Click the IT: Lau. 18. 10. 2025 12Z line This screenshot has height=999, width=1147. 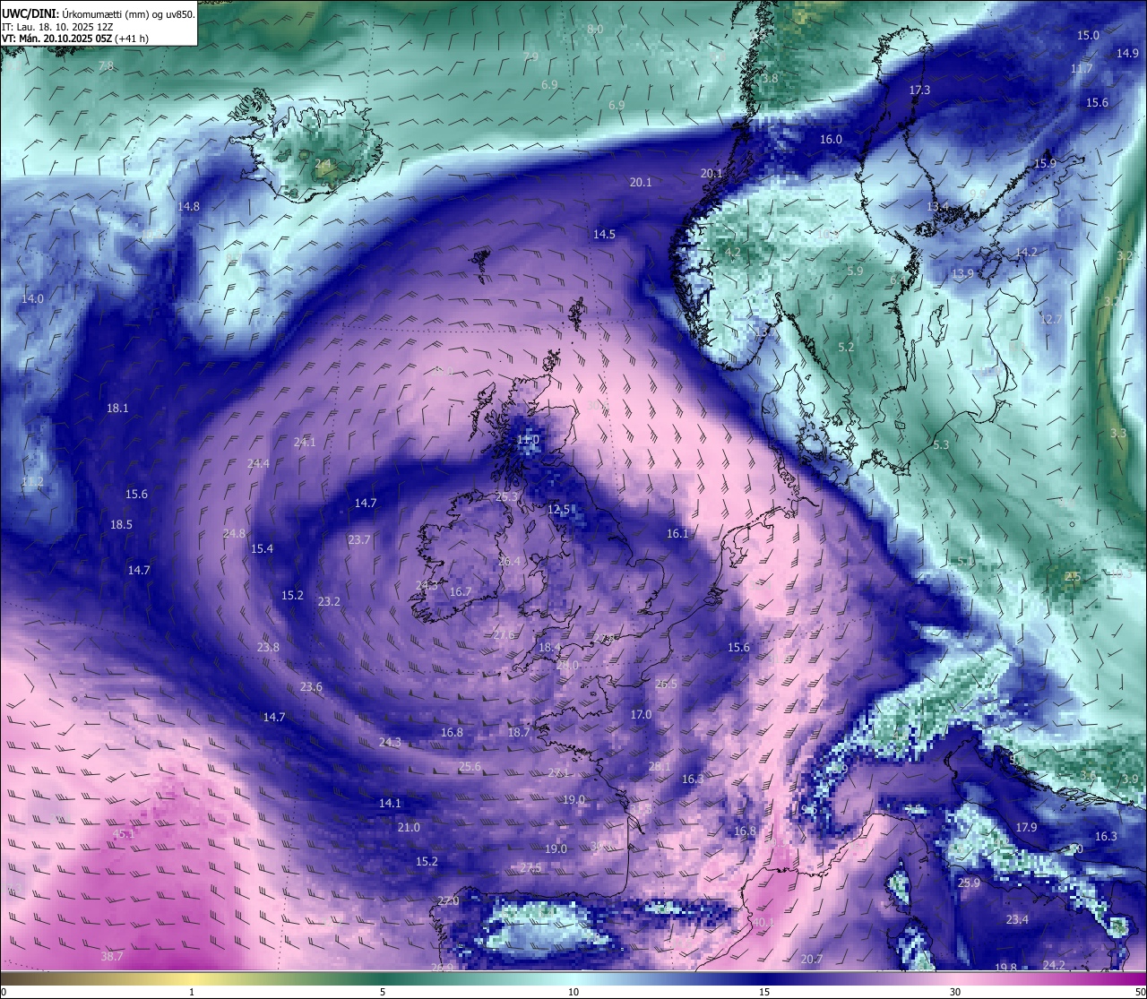tap(57, 27)
